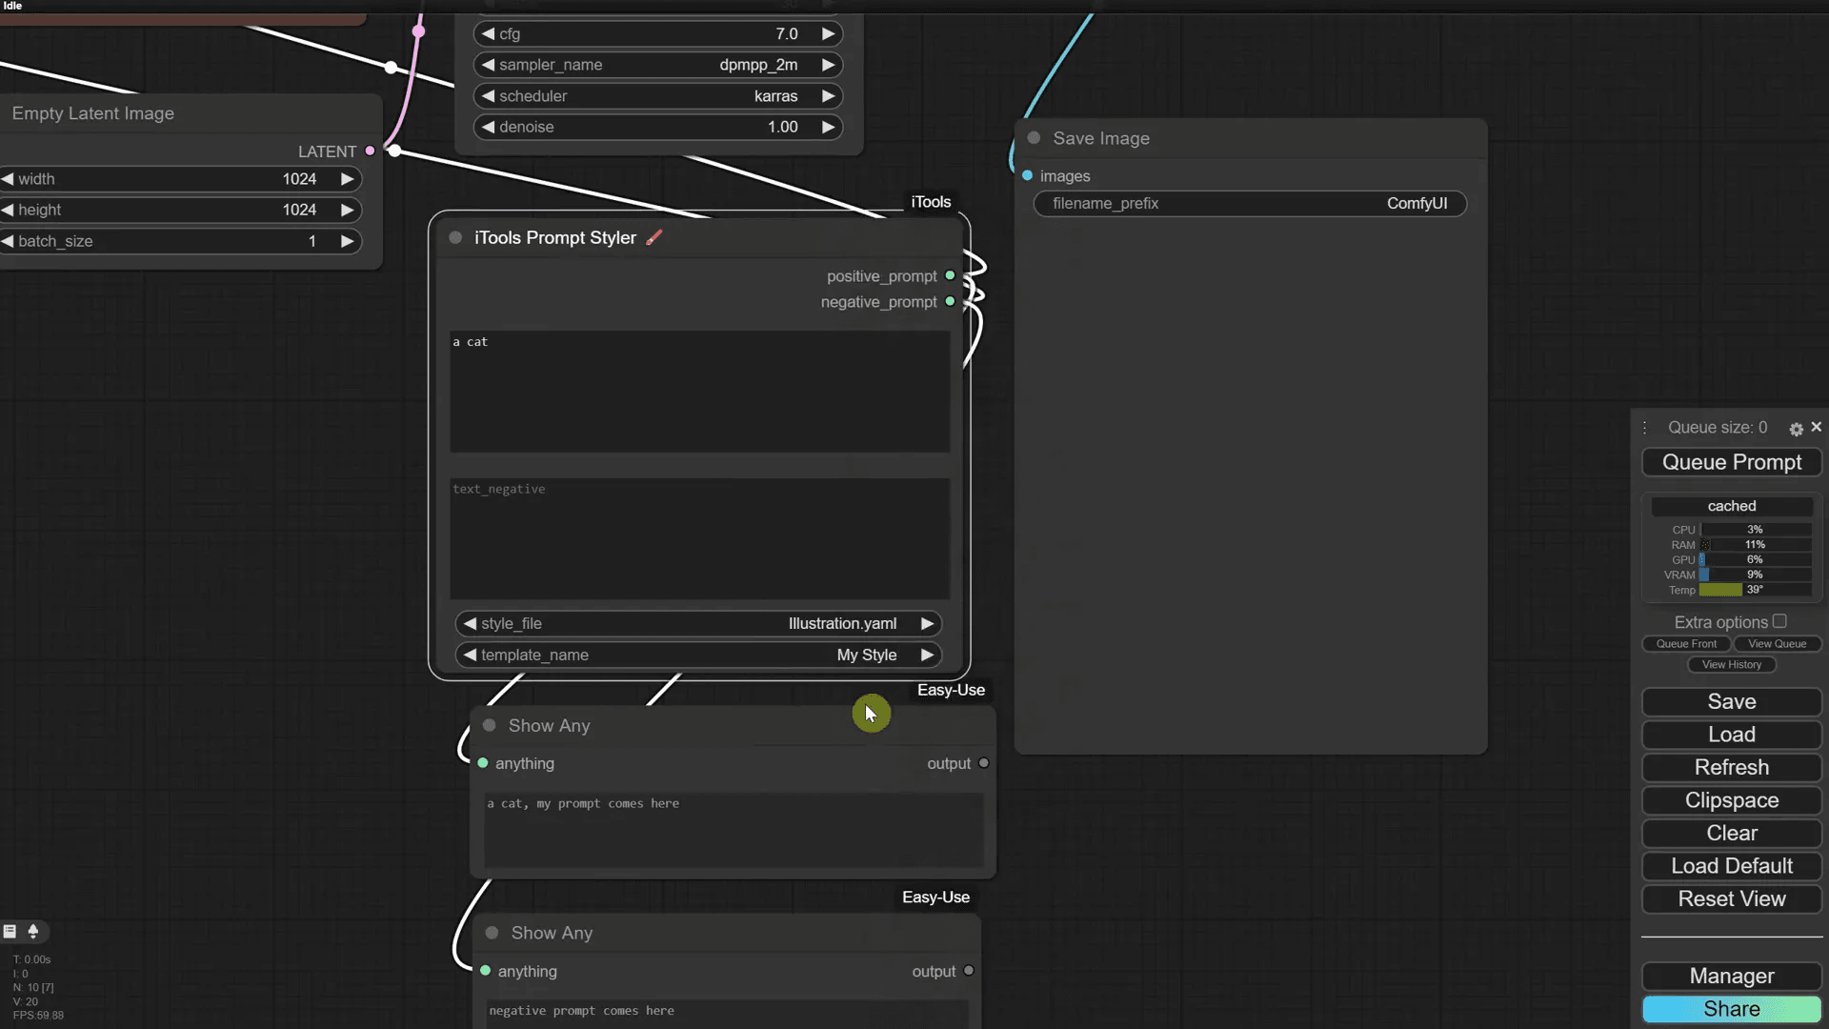Decrease denoise with left arrow
The height and width of the screenshot is (1029, 1829).
point(488,127)
